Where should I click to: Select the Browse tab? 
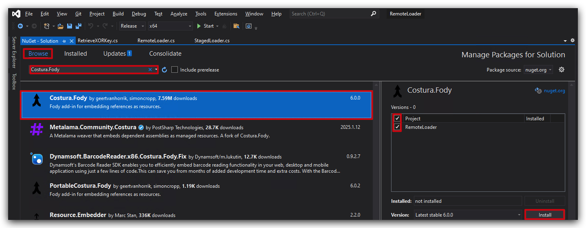[x=38, y=54]
